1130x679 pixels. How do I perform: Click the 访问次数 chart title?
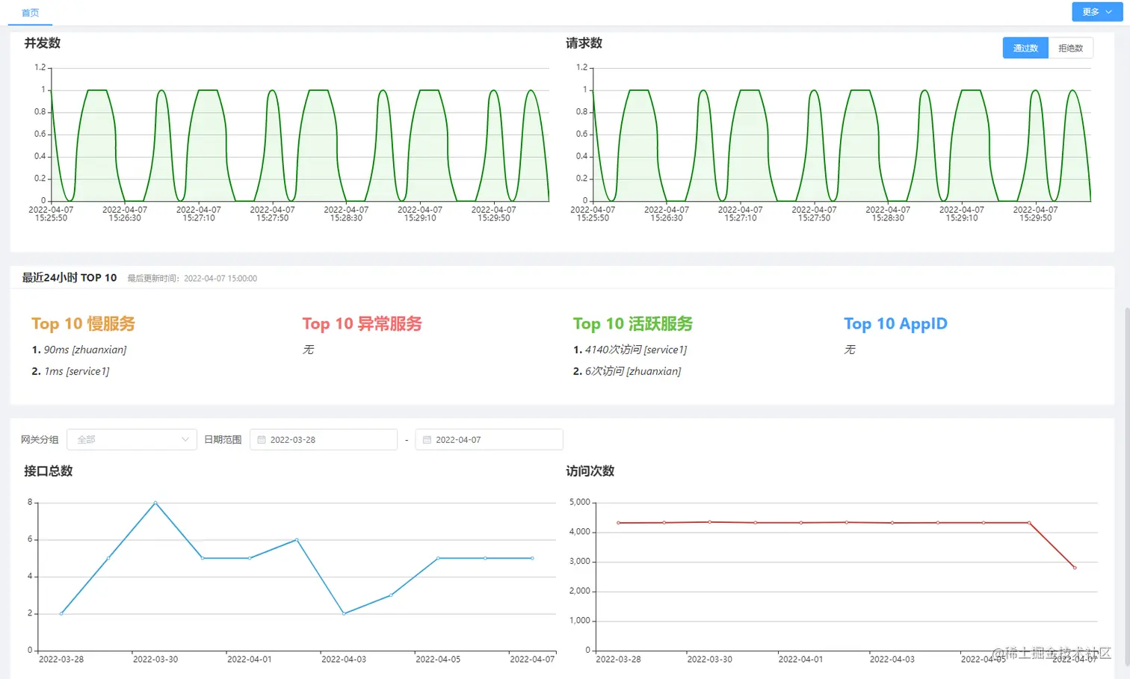tap(590, 471)
